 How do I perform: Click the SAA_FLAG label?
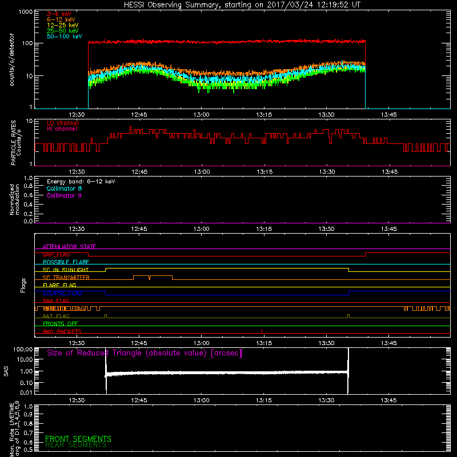(x=56, y=300)
